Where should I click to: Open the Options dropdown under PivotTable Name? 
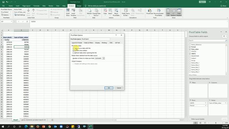click(x=6, y=15)
